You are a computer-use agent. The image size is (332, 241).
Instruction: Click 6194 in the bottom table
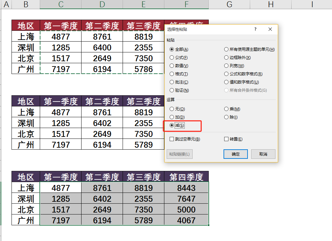tap(102, 220)
